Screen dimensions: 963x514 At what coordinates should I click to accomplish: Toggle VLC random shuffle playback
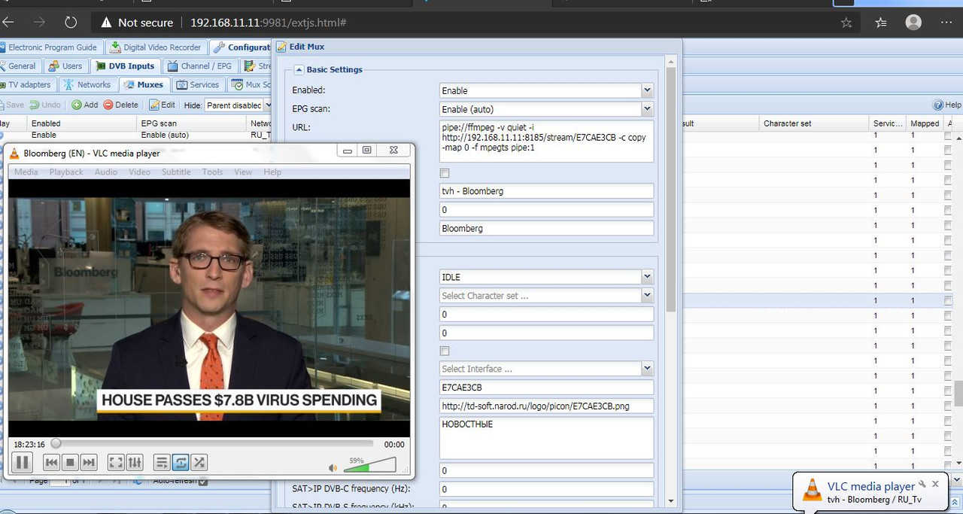pyautogui.click(x=199, y=462)
